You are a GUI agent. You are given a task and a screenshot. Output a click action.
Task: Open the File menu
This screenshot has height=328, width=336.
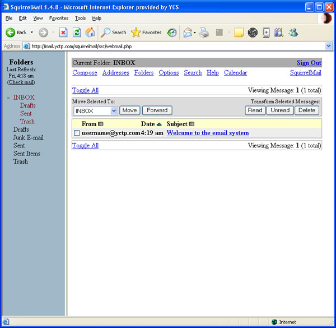point(9,19)
